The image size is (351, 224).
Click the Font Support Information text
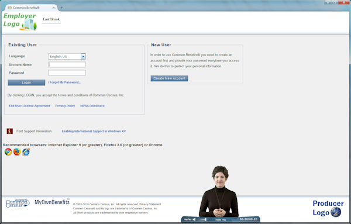(x=34, y=131)
